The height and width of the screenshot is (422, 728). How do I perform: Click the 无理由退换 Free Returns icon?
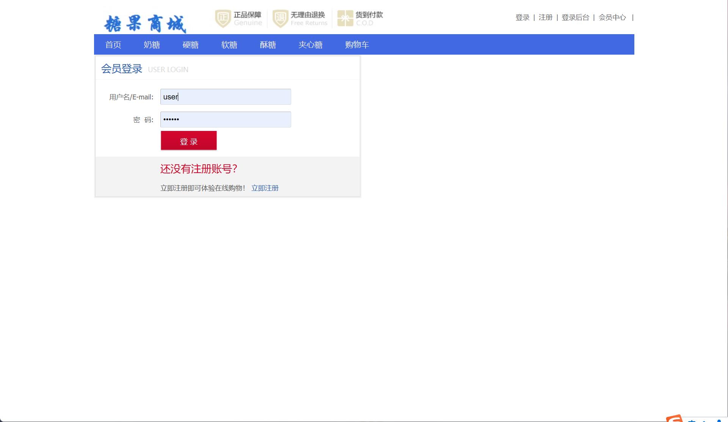[x=280, y=18]
